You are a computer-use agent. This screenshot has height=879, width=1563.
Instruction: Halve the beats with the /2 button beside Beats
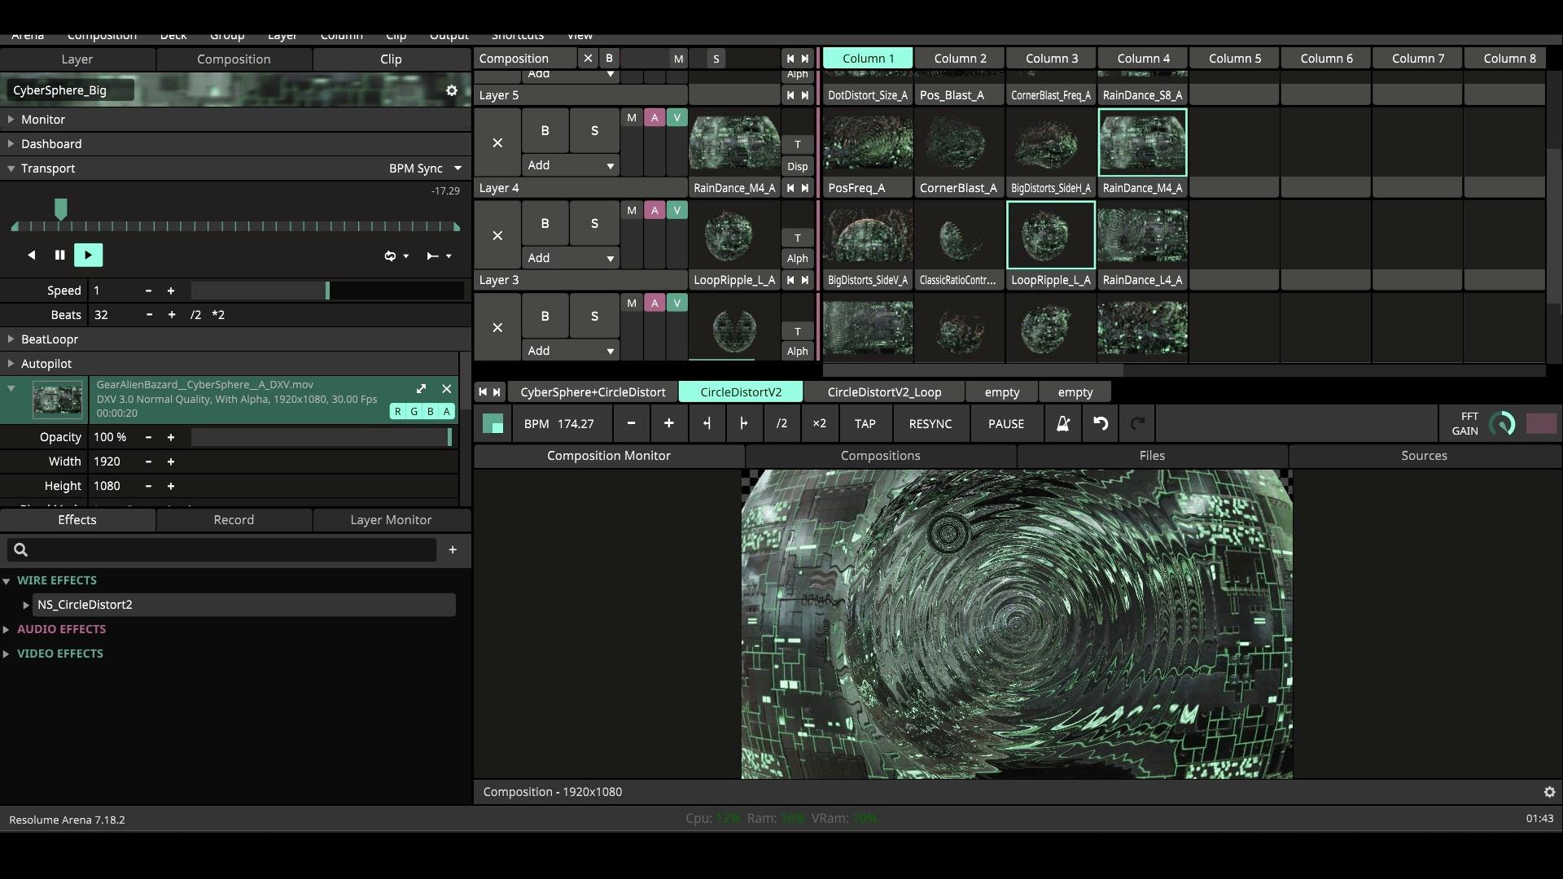tap(195, 315)
